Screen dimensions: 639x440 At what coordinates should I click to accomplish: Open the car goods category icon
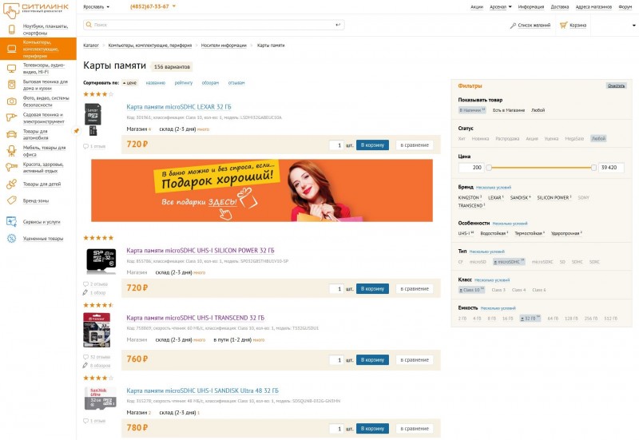(x=11, y=134)
